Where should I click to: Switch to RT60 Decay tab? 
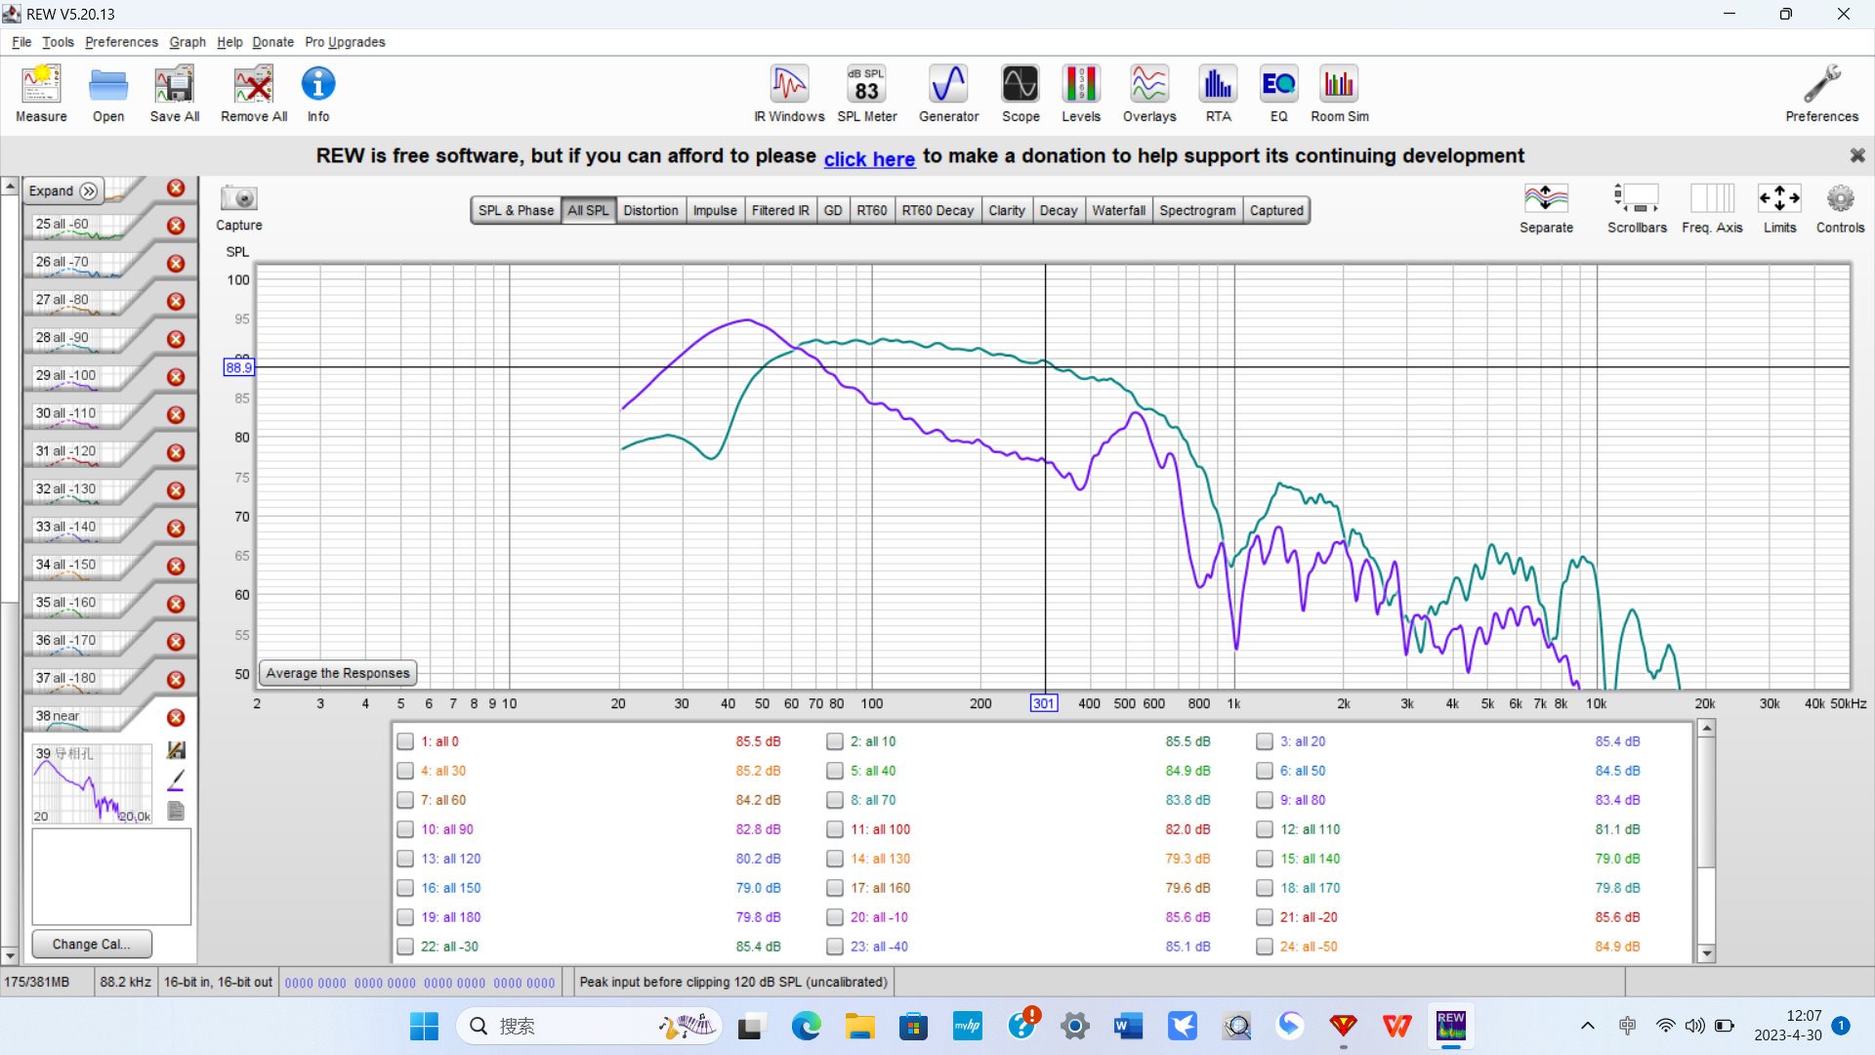coord(937,210)
